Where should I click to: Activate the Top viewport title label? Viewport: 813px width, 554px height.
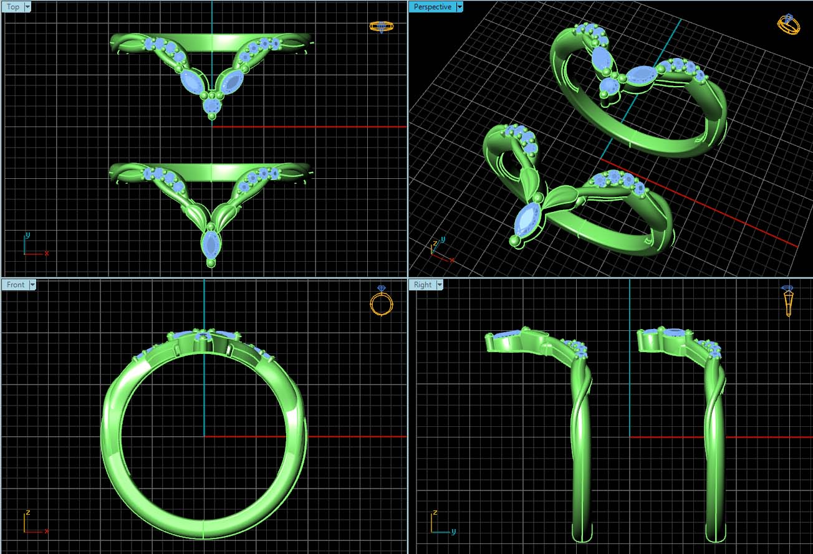pos(13,7)
